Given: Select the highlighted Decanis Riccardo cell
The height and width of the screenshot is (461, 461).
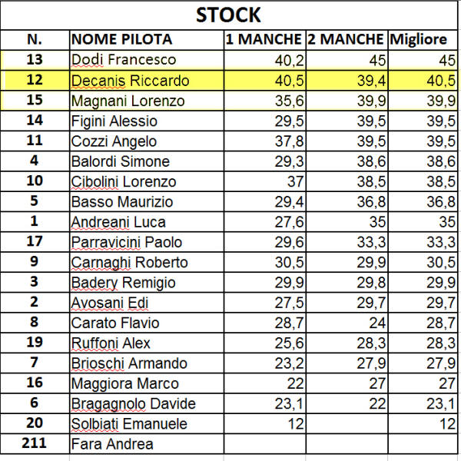Looking at the screenshot, I should (x=146, y=81).
